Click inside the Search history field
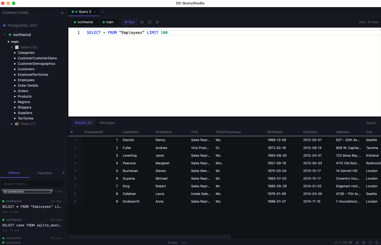The image size is (381, 245). pos(33,183)
